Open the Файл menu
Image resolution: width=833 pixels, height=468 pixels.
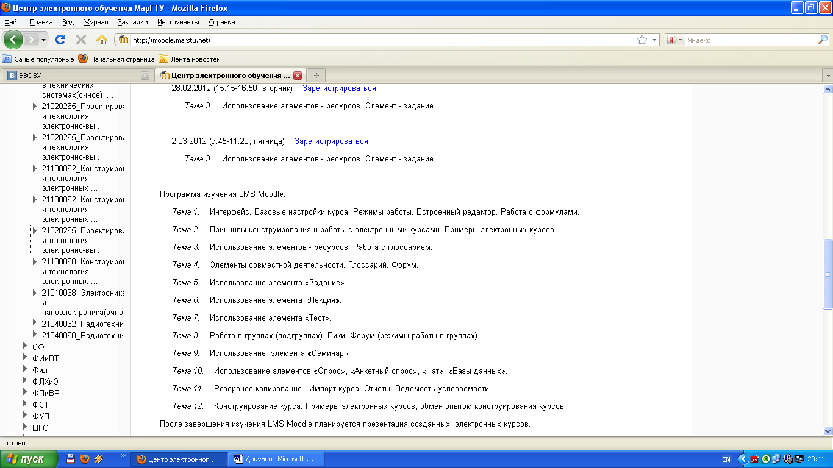(x=12, y=22)
